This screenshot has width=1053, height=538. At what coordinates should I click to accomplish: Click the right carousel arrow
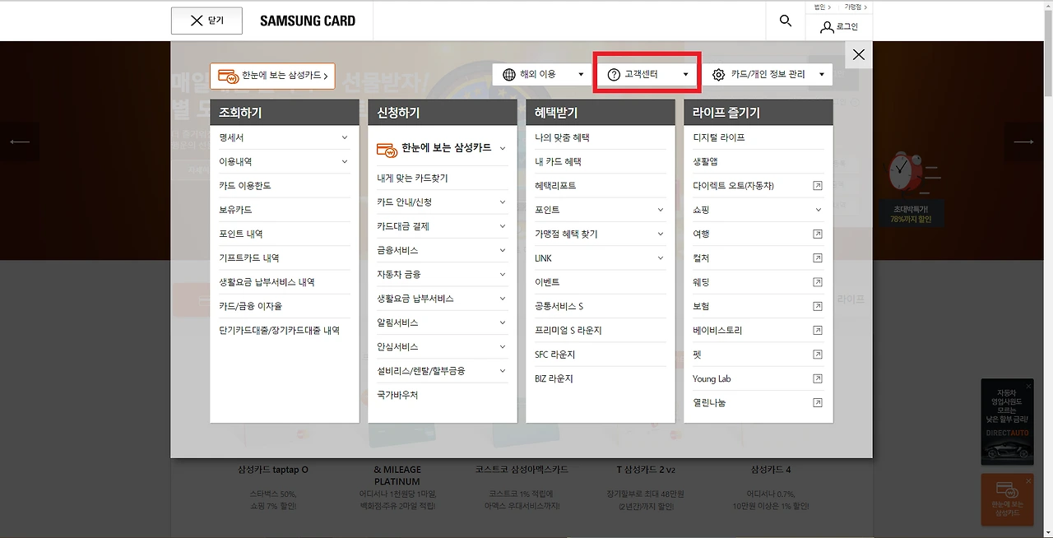[x=1023, y=141]
